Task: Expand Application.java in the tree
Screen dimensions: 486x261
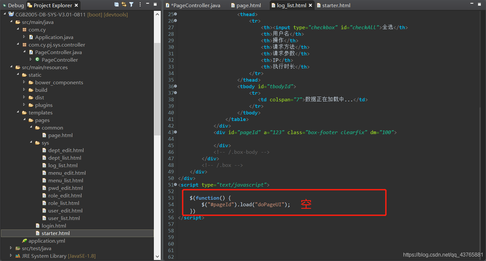Action: click(x=24, y=37)
